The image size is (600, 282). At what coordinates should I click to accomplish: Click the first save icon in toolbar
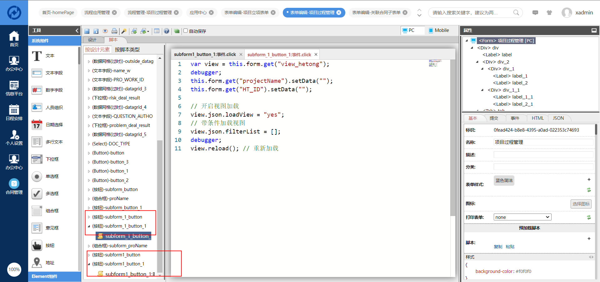pos(87,31)
